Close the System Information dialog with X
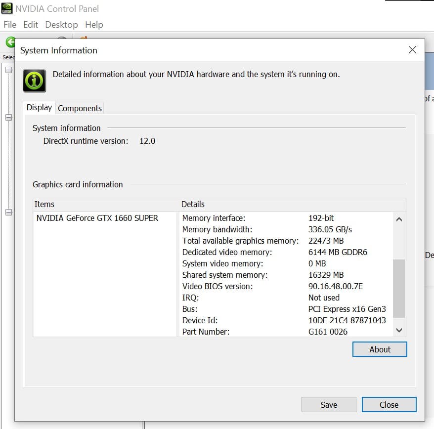 412,50
